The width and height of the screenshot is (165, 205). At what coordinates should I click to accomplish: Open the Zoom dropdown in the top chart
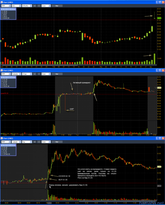pyautogui.click(x=46, y=6)
